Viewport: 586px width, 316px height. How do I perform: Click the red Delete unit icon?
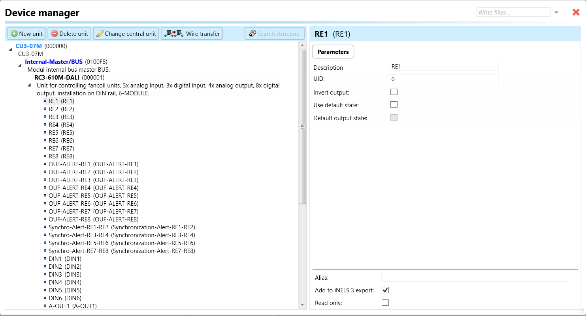click(x=55, y=34)
